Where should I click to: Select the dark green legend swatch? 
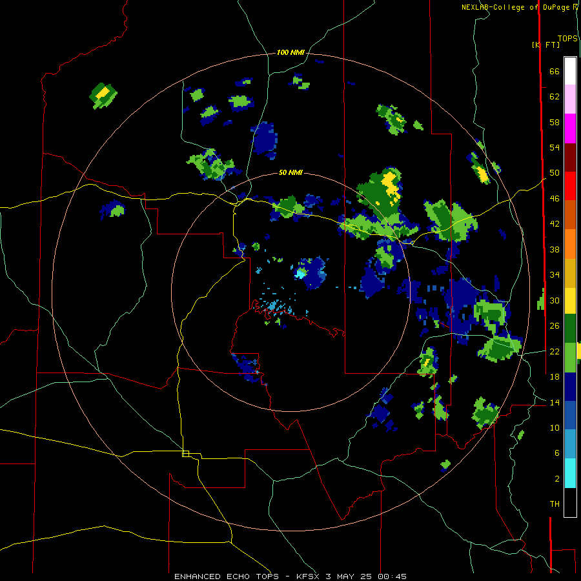(570, 329)
